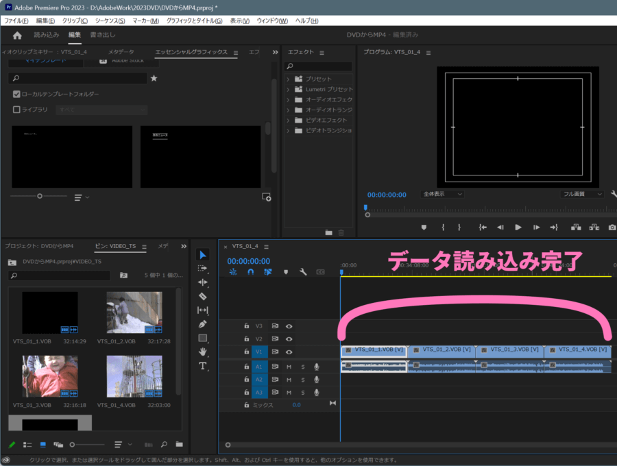
Task: Uncheck the ローカルテンプレートフォルダー checkbox
Action: [x=16, y=95]
